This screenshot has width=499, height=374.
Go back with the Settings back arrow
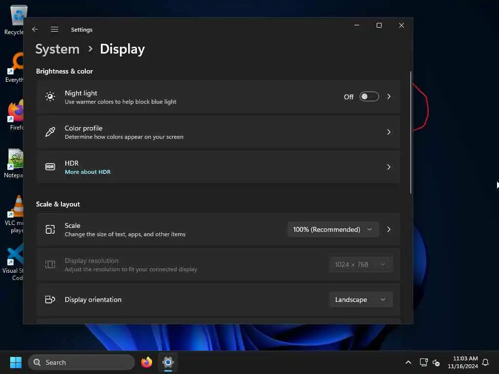[35, 29]
